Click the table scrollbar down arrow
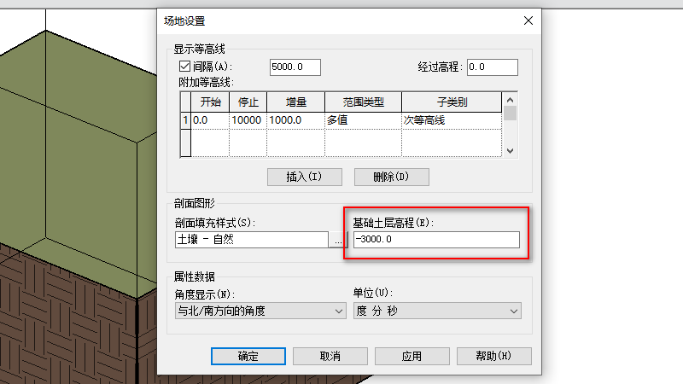This screenshot has width=683, height=384. (x=510, y=151)
